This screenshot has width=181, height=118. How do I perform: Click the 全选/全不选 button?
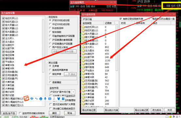(x=9, y=113)
